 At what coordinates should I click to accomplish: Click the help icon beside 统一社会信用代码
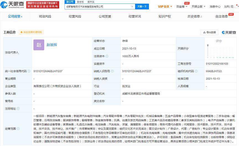pos(28,71)
